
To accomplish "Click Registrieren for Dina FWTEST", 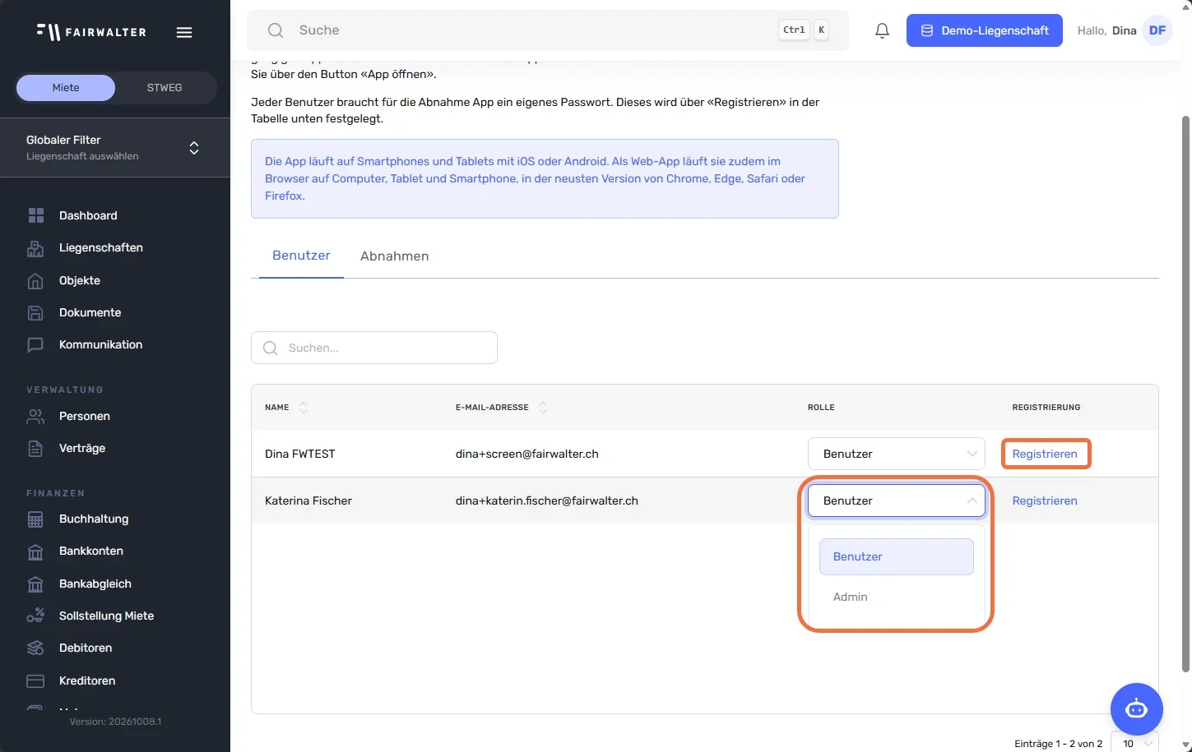I will tap(1045, 454).
